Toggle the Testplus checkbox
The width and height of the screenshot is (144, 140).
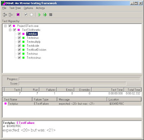tap(19, 34)
